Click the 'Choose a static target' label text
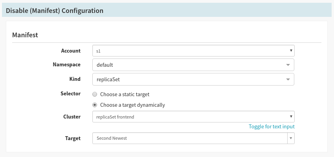The image size is (334, 157). tap(125, 94)
